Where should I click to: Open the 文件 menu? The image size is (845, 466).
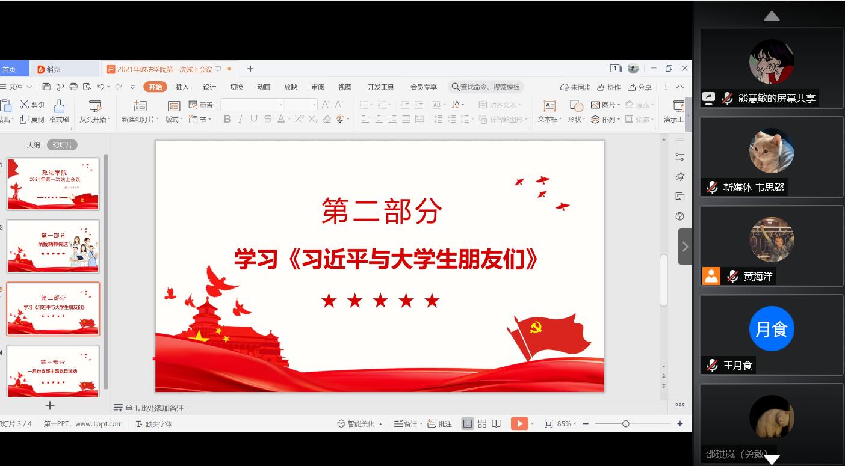[17, 86]
